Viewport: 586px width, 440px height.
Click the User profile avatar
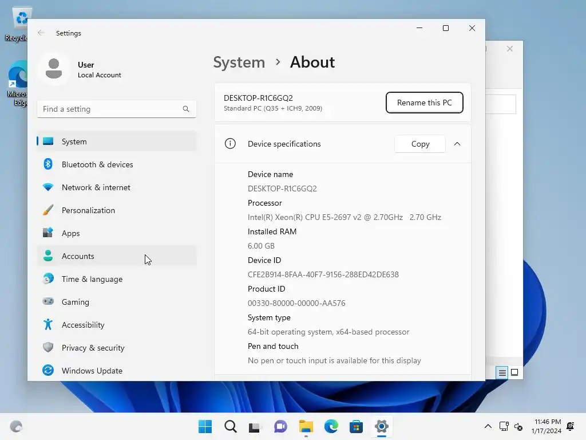coord(53,69)
